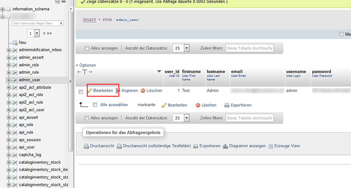Click the Diagramm anzeigen chart icon

pos(225,146)
